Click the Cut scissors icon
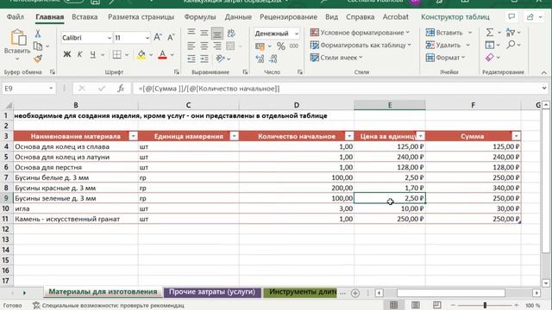 (x=38, y=34)
